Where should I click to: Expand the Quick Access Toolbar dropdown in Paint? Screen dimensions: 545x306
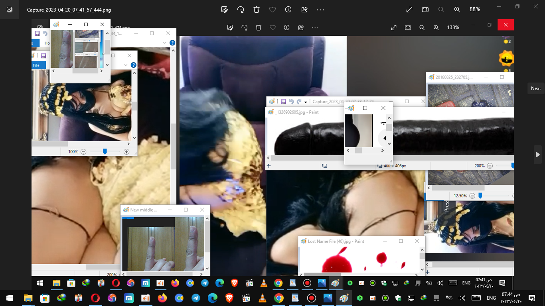point(305,101)
